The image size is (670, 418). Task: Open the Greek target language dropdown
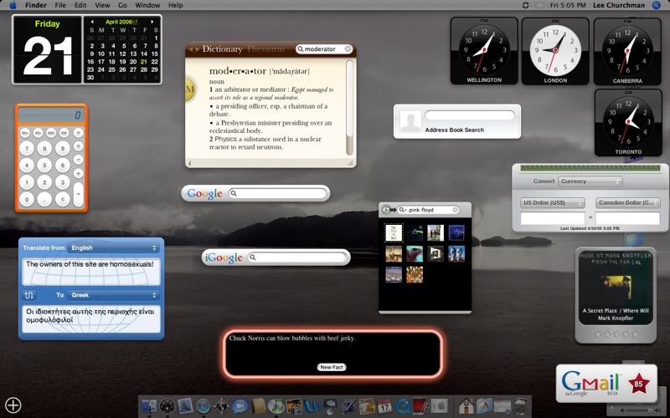coord(114,295)
